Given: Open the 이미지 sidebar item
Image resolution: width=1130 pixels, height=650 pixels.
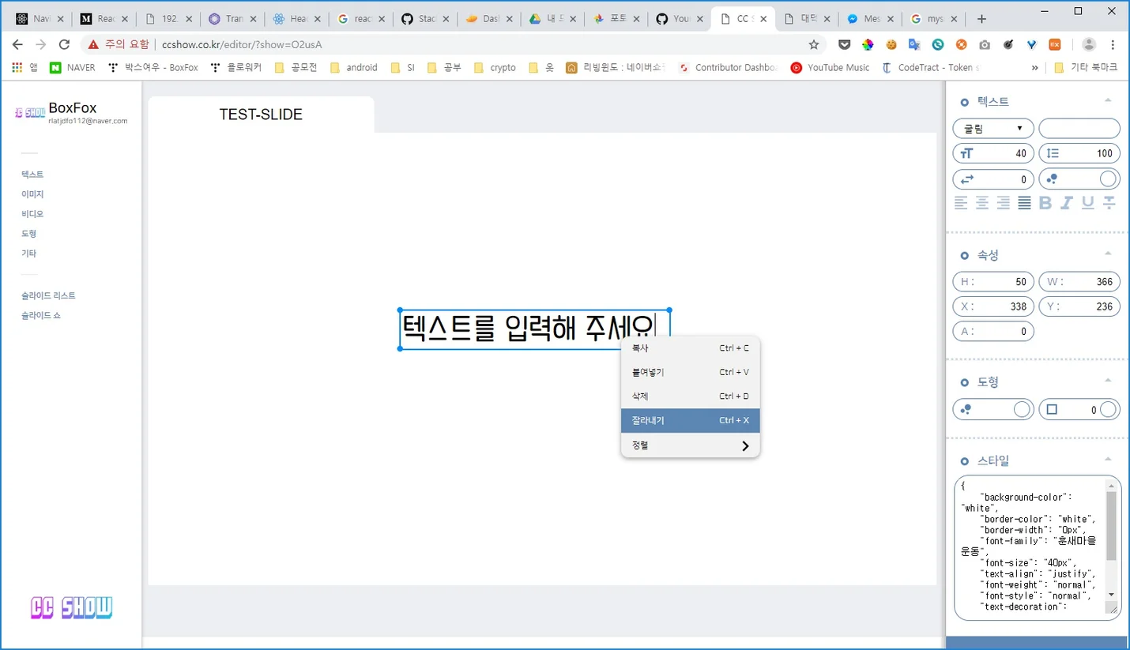Looking at the screenshot, I should tap(32, 194).
